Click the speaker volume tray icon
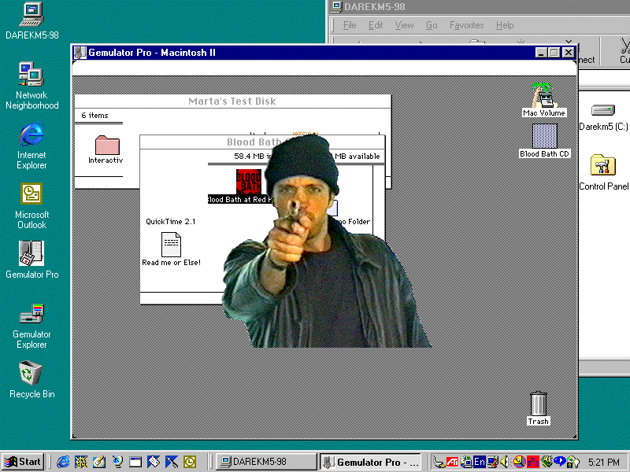 coord(505,462)
